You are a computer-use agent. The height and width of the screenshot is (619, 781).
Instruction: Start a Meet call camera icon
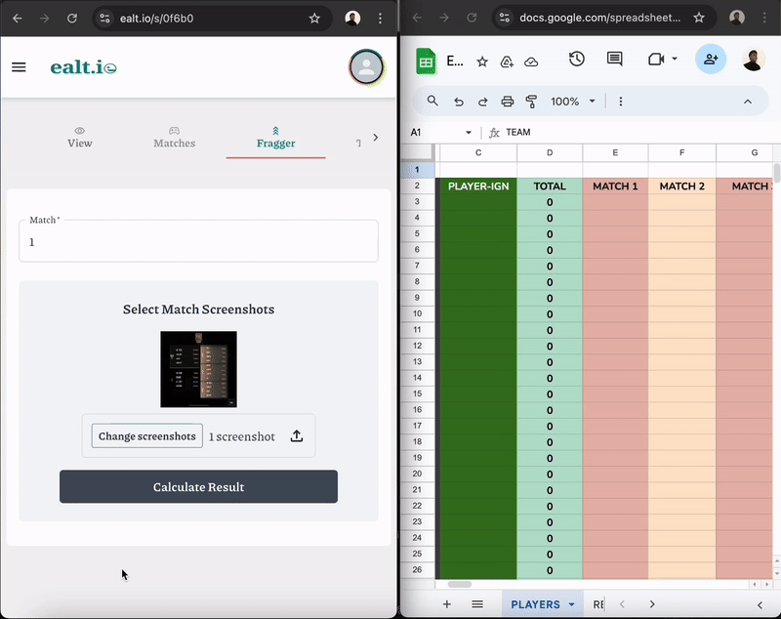[x=656, y=60]
